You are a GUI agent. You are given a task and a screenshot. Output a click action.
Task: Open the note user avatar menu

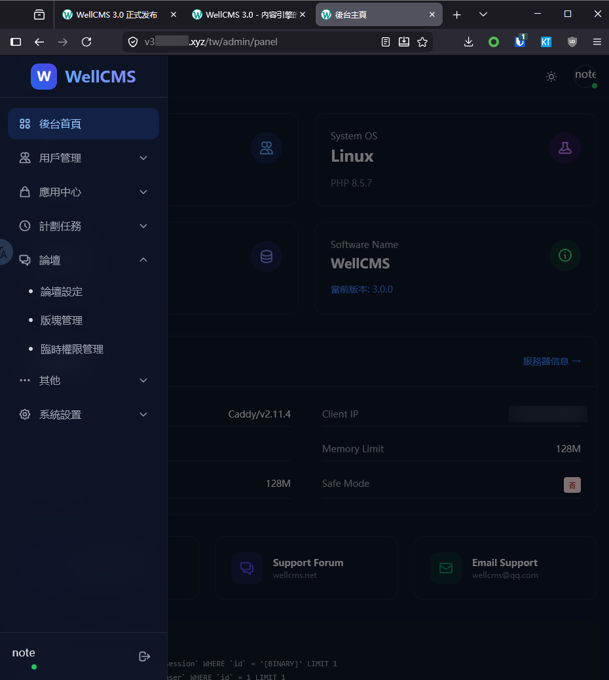[x=585, y=77]
